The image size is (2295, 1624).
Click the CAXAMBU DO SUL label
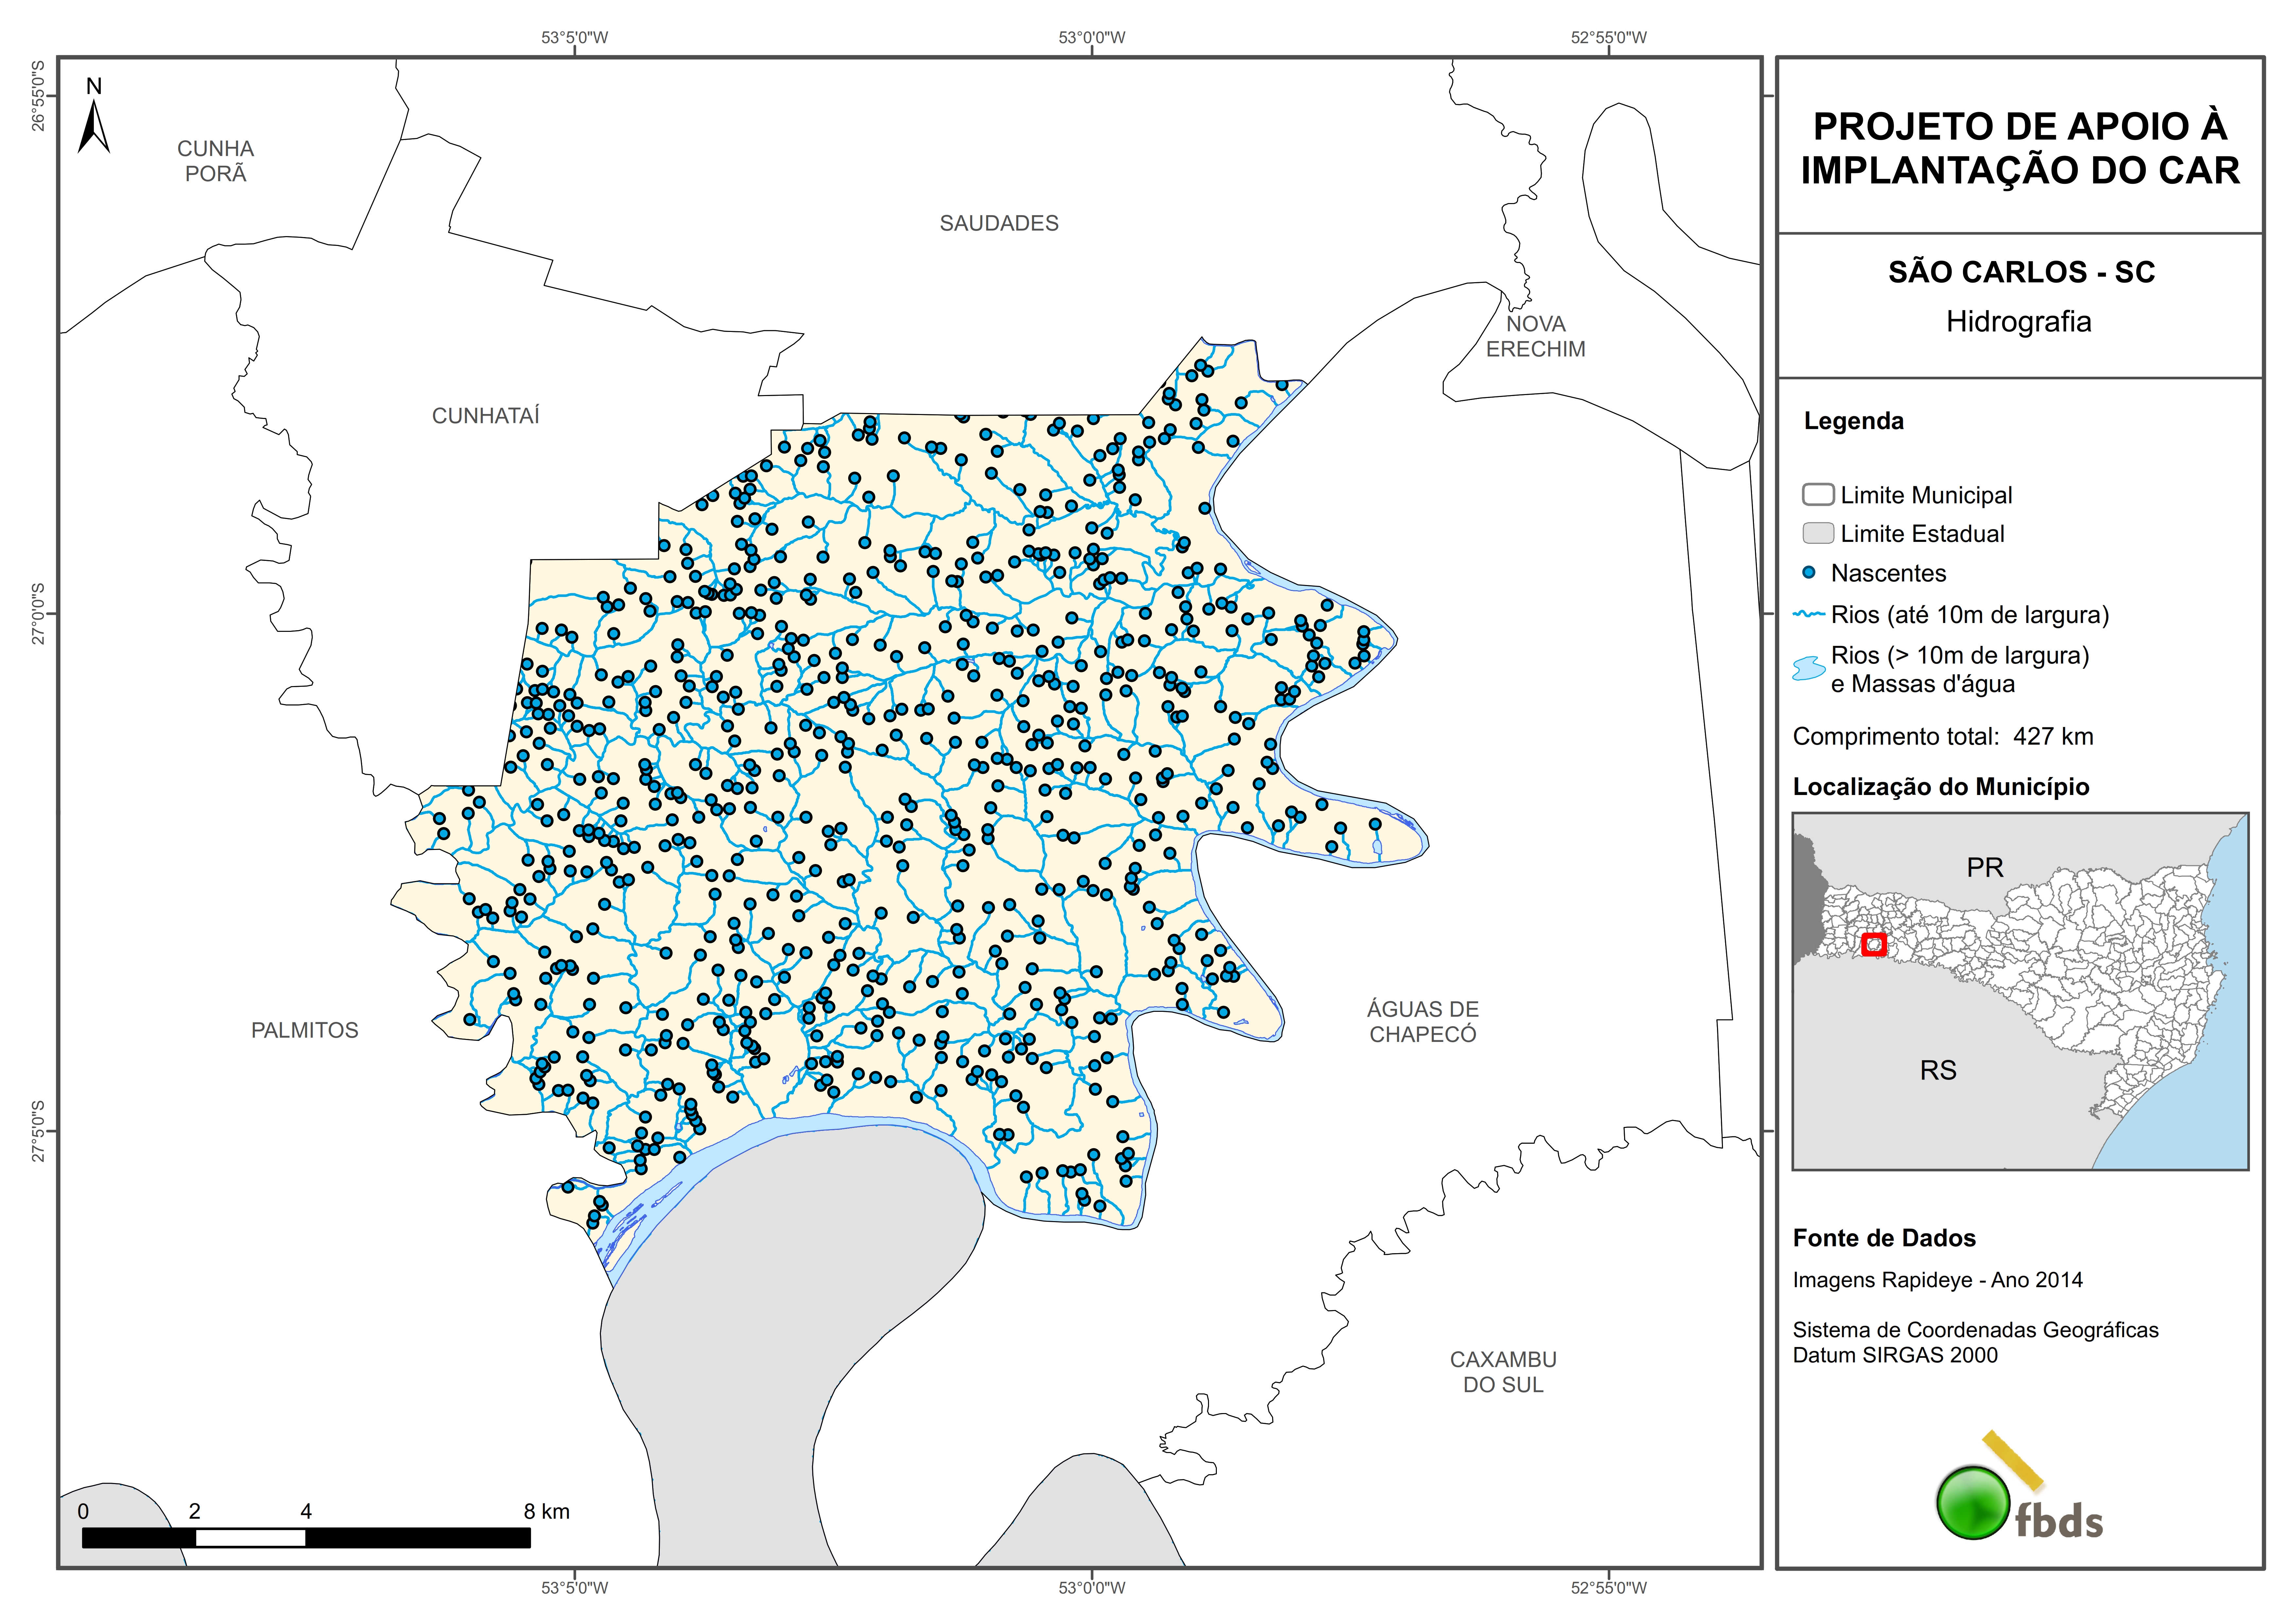click(x=1503, y=1372)
